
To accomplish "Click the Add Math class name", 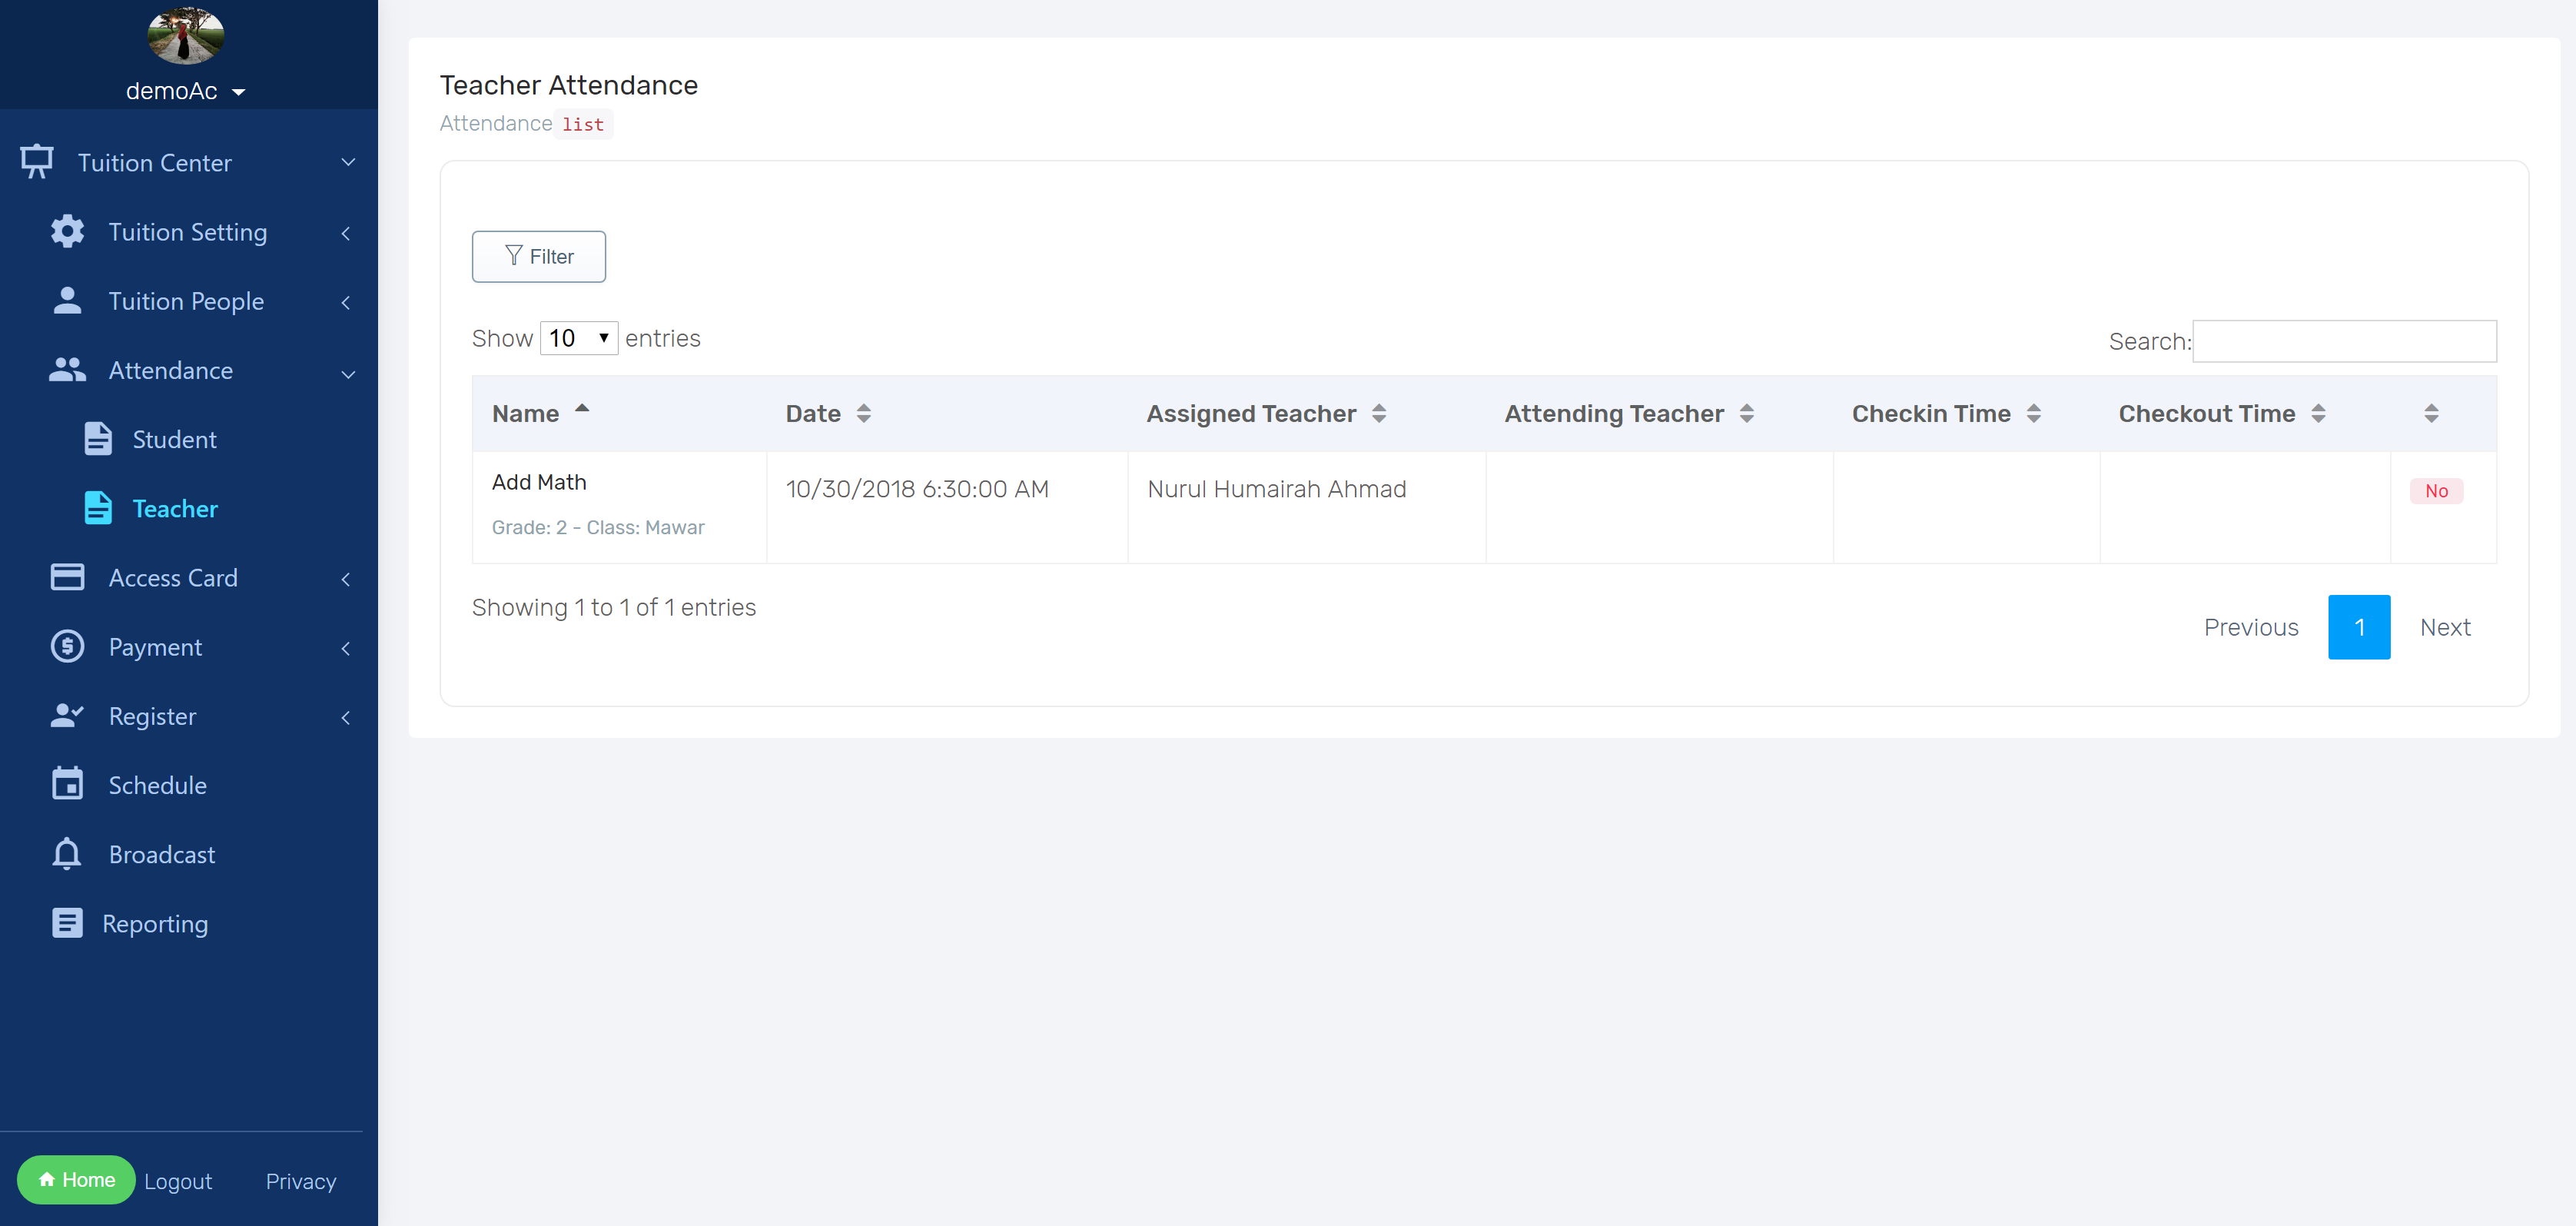I will tap(539, 481).
